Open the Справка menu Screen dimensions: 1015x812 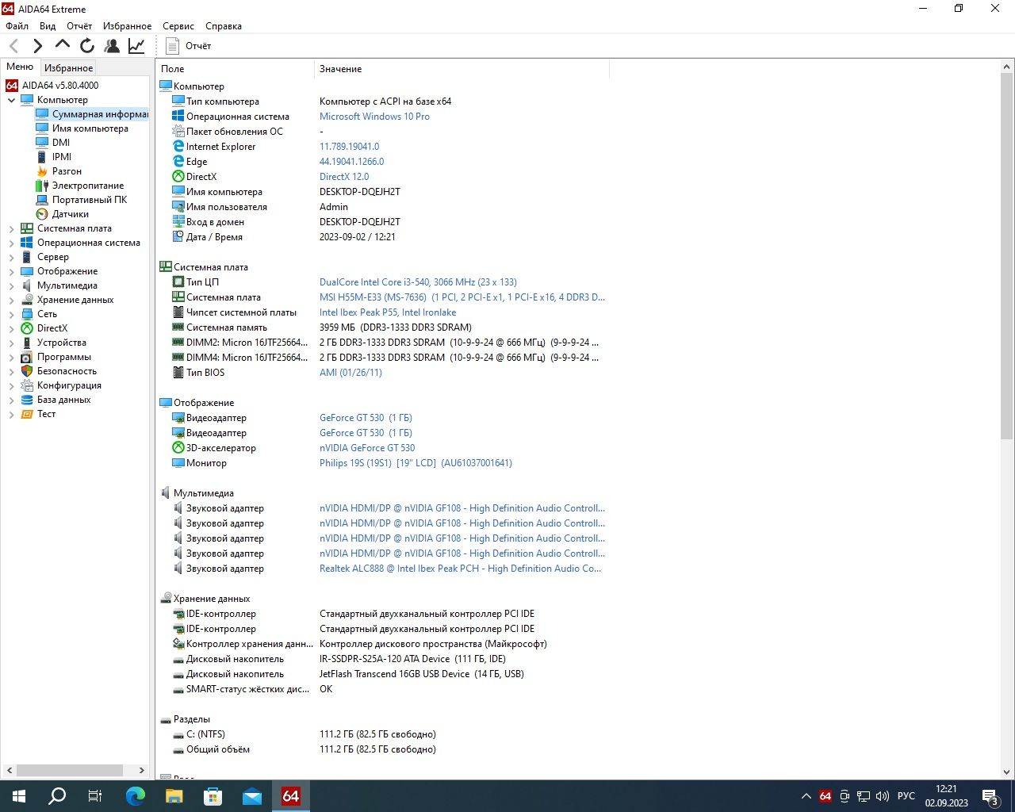tap(224, 26)
